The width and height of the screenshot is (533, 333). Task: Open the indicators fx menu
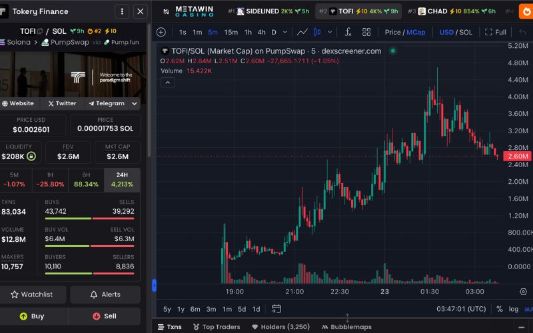coord(348,32)
